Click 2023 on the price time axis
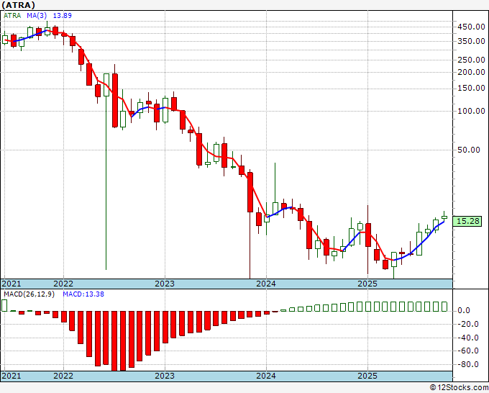The width and height of the screenshot is (489, 393). 165,284
